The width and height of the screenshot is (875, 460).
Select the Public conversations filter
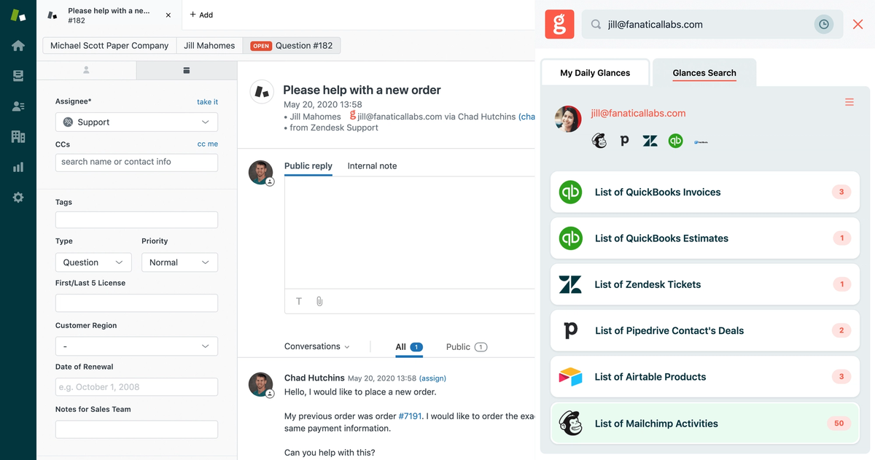[x=467, y=347]
